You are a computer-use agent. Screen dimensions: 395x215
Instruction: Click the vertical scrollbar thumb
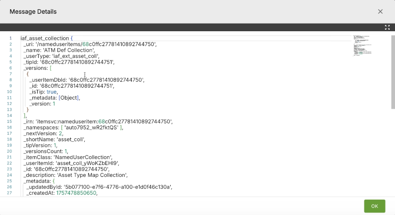coord(392,72)
